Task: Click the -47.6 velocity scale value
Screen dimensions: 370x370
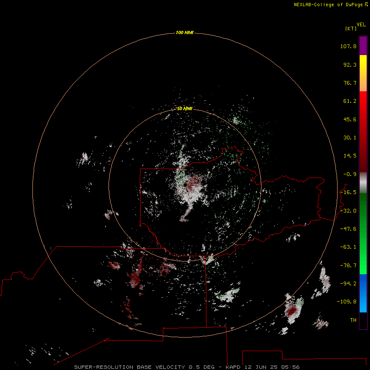Action: coord(348,229)
